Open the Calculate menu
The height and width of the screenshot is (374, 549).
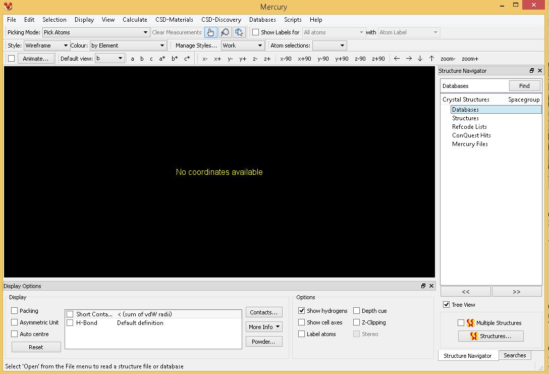click(135, 20)
